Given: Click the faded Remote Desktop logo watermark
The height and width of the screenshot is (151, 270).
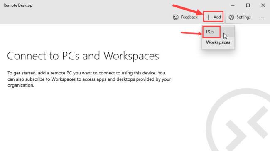Looking at the screenshot, I should (x=238, y=120).
